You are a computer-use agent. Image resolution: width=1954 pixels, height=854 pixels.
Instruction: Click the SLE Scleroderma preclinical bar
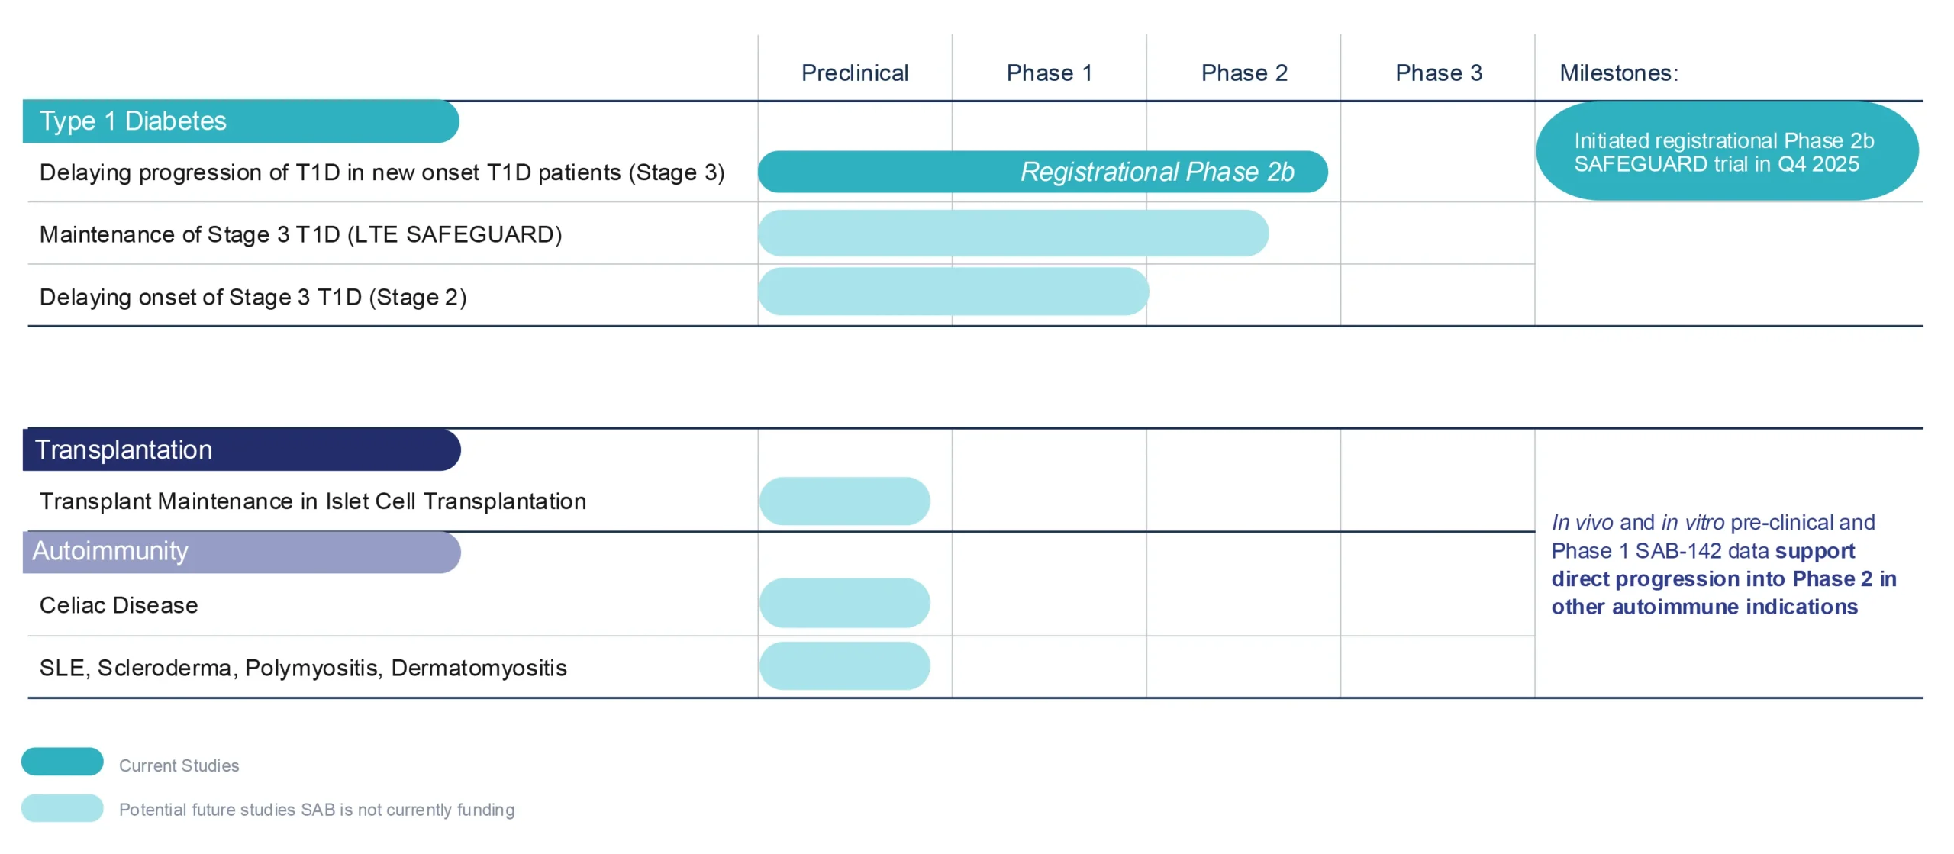[x=844, y=666]
